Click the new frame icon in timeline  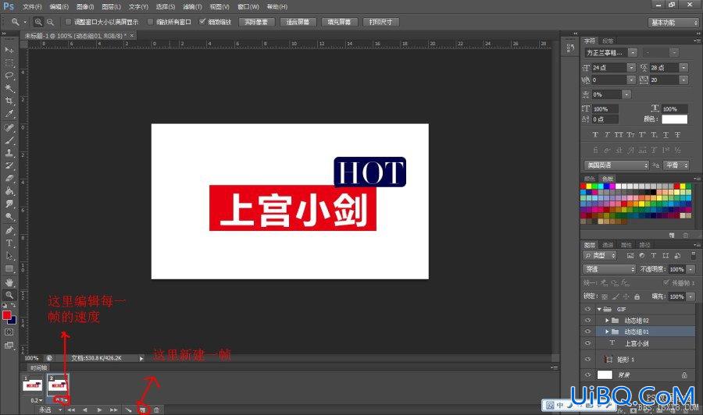(x=143, y=410)
